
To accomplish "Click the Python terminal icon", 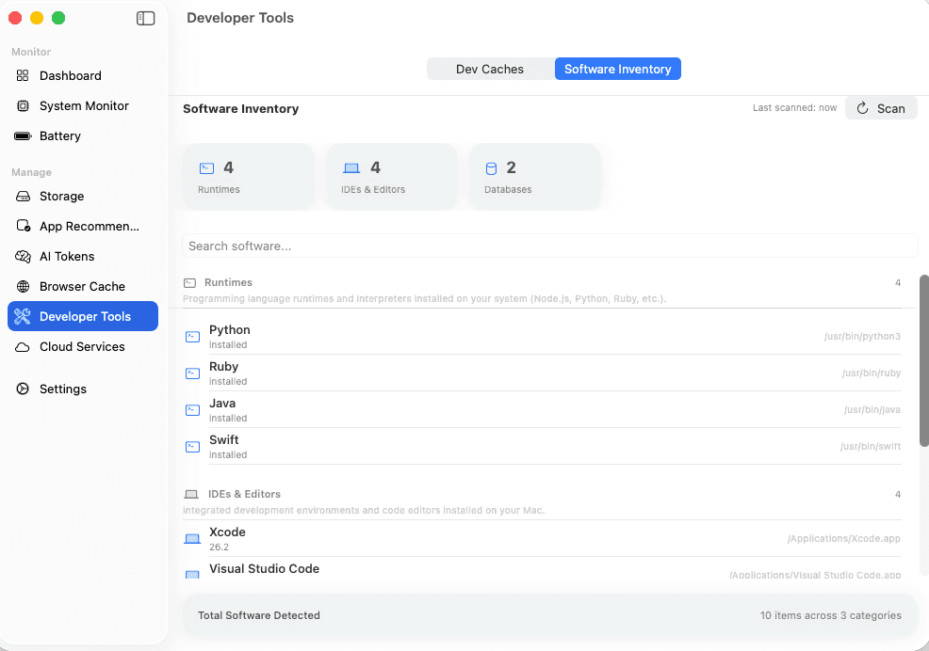I will point(192,337).
